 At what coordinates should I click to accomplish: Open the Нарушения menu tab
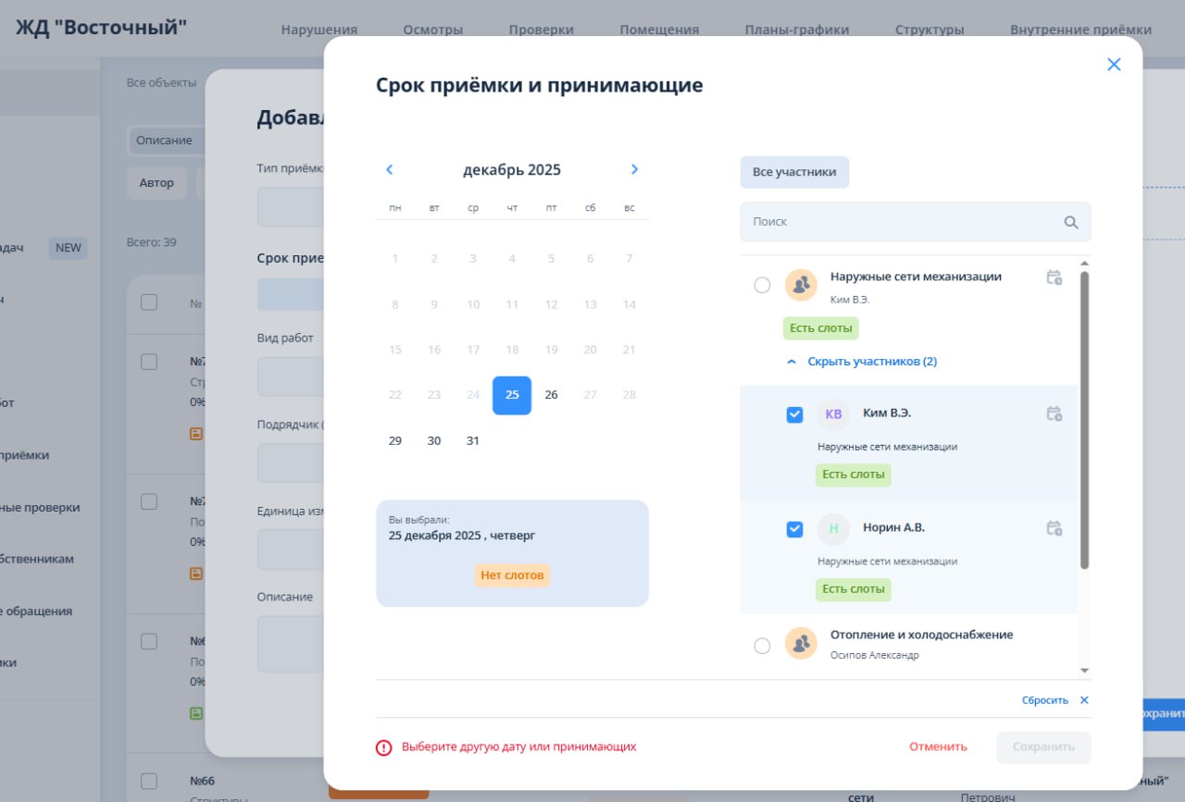click(x=318, y=30)
